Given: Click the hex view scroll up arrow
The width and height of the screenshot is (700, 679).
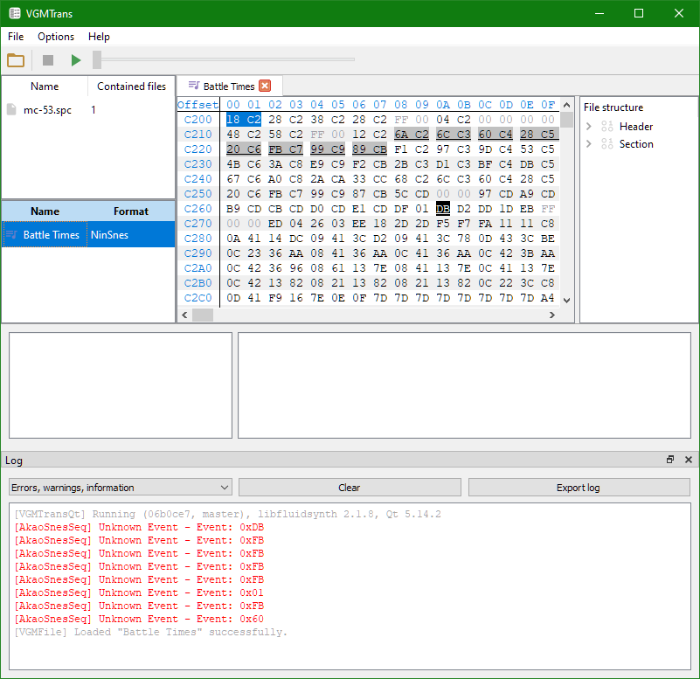Looking at the screenshot, I should point(566,106).
